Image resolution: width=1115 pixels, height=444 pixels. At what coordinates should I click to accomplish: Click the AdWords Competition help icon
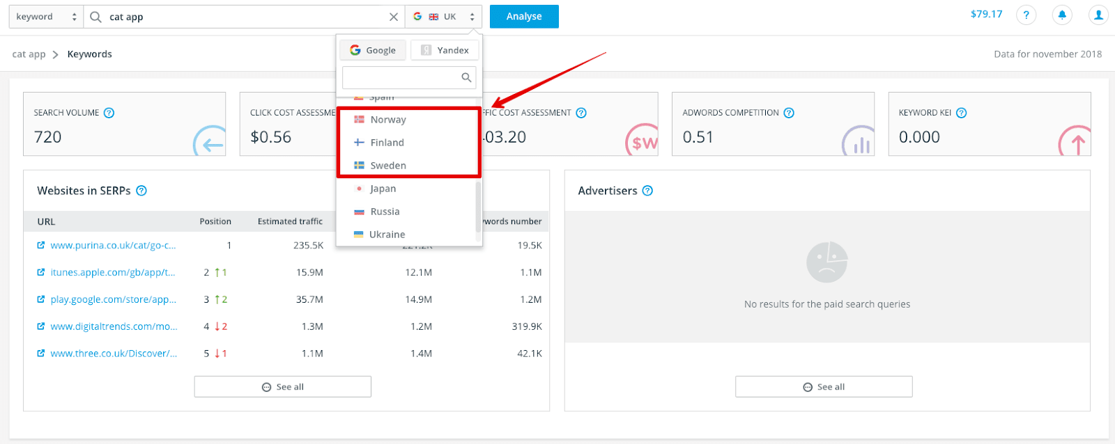pos(789,113)
